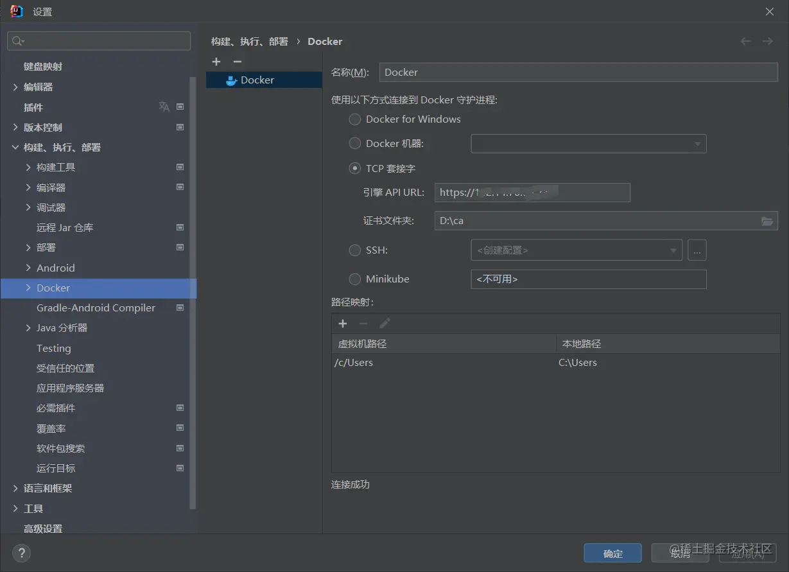The width and height of the screenshot is (789, 572).
Task: Click the project-level icon beside 编译器
Action: tap(180, 187)
